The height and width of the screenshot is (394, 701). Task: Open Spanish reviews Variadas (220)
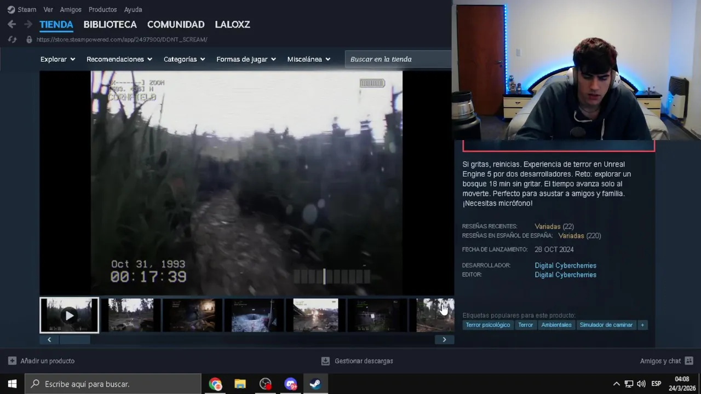tap(579, 236)
